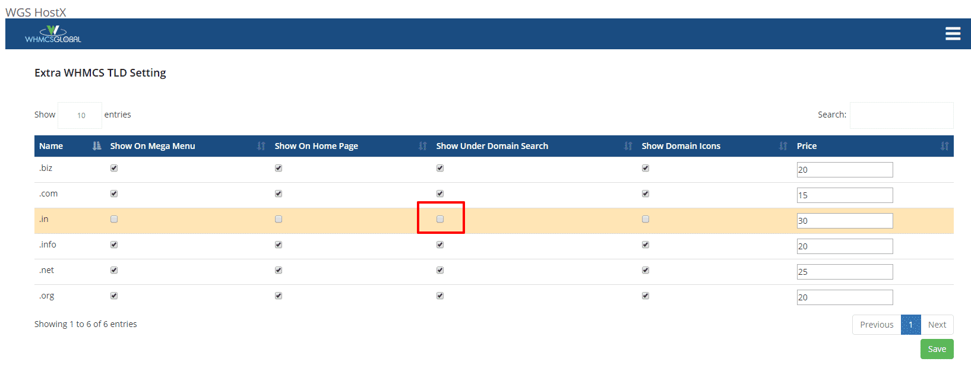The height and width of the screenshot is (368, 971).
Task: Uncheck Show On Mega Menu for .biz
Action: tap(114, 168)
